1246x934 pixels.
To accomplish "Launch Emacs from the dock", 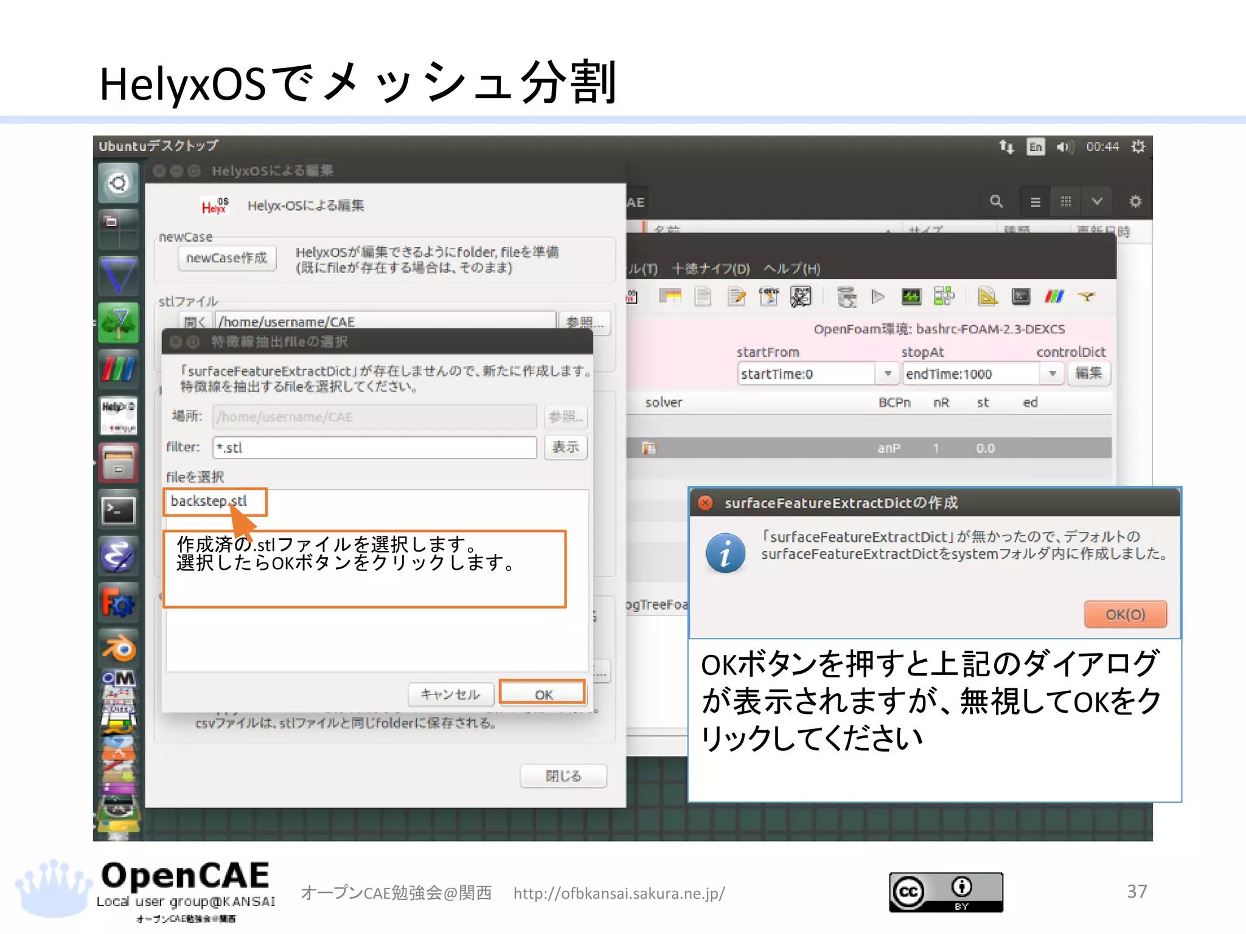I will [119, 556].
